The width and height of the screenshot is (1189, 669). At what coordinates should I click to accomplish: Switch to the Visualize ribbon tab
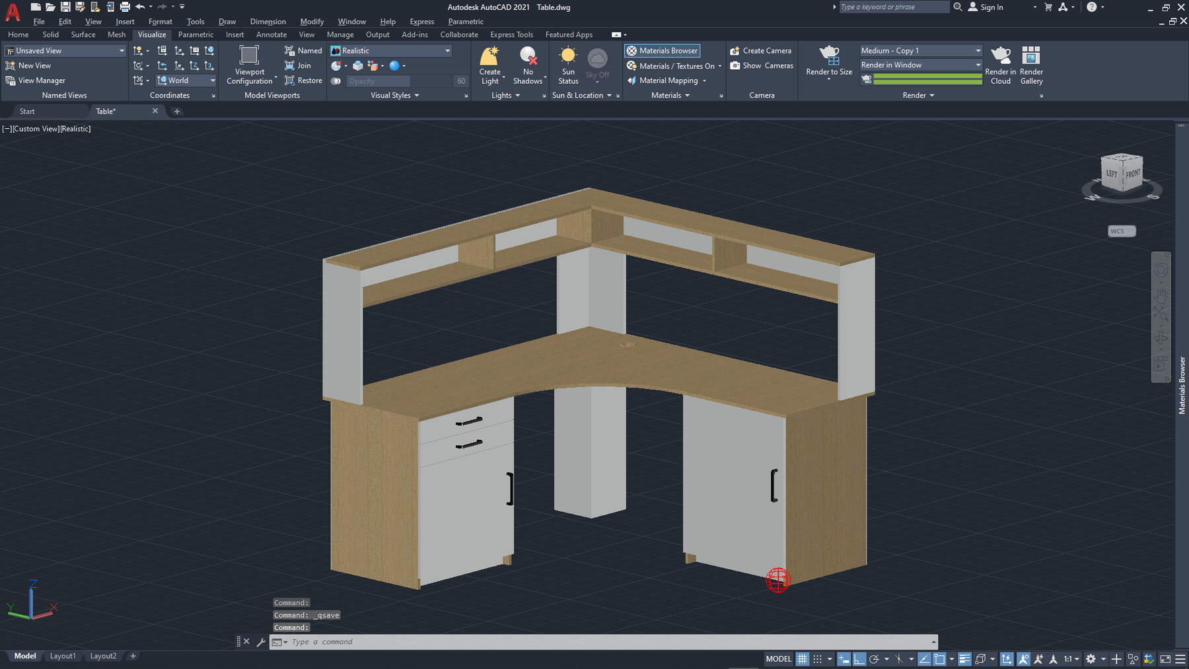tap(151, 34)
